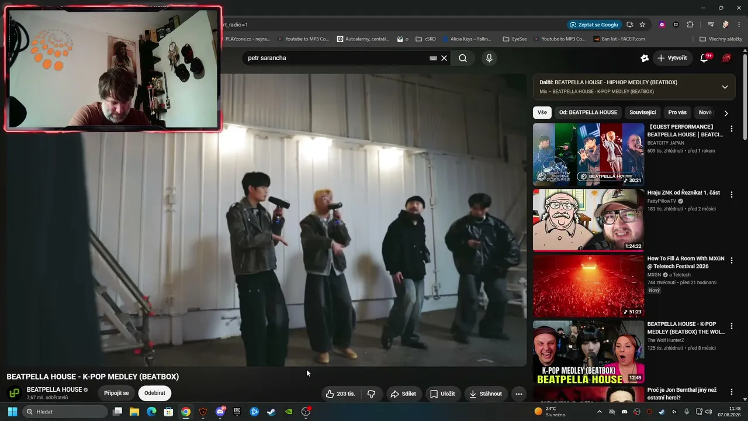Open options menu for Hraju ZNK video
Image resolution: width=748 pixels, height=421 pixels.
(x=731, y=194)
